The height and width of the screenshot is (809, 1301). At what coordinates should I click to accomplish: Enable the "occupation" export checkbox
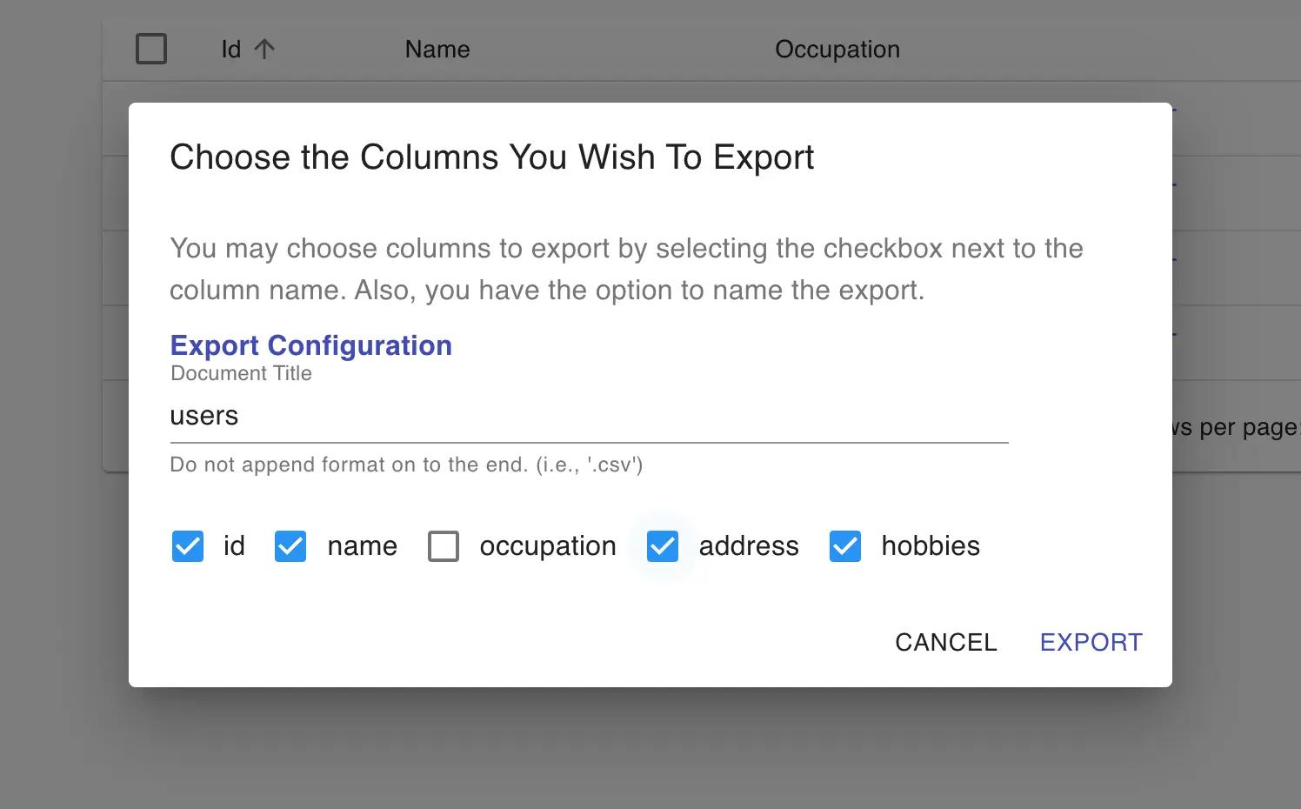[444, 546]
